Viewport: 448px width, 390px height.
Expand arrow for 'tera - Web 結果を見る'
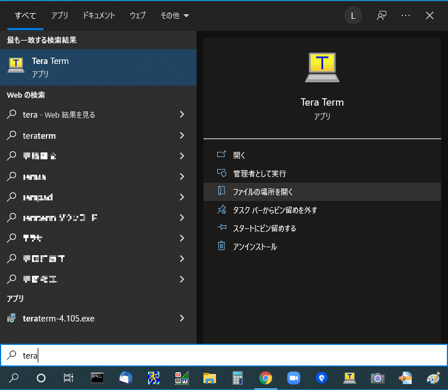point(182,114)
